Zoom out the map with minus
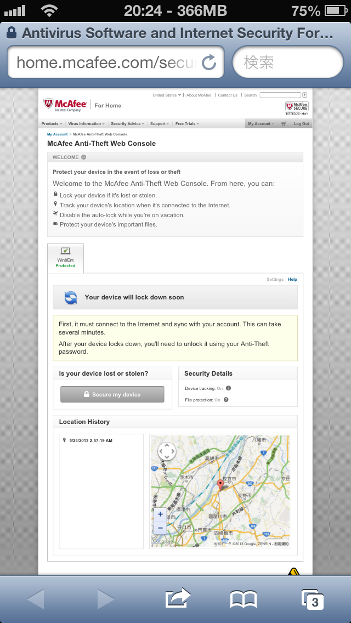 160,528
